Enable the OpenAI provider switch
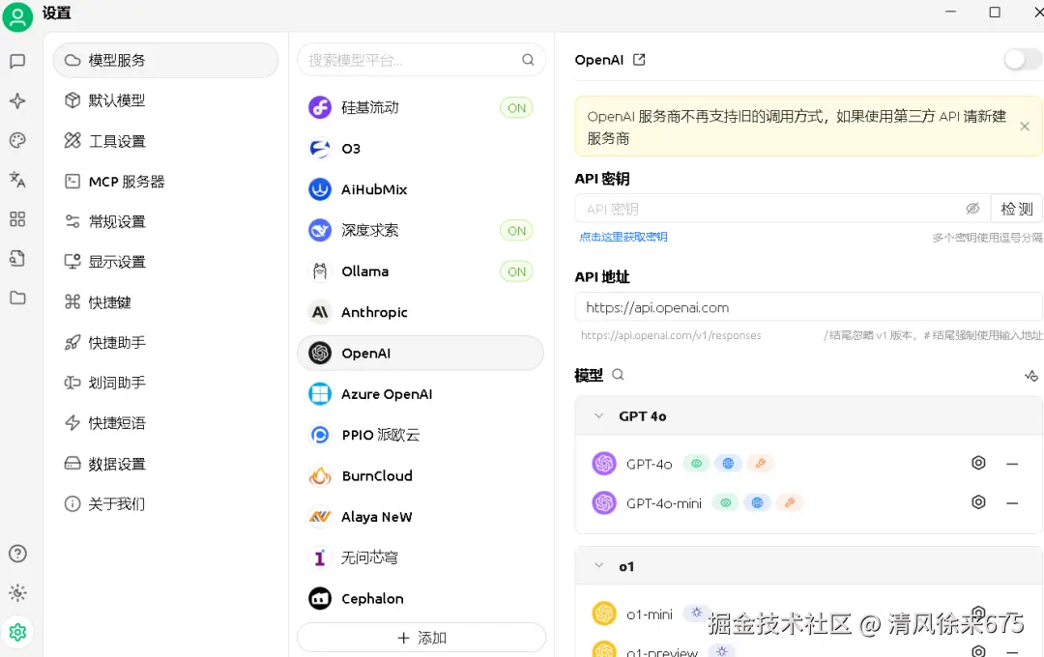Screen dimensions: 1044x657 pyautogui.click(x=1023, y=59)
